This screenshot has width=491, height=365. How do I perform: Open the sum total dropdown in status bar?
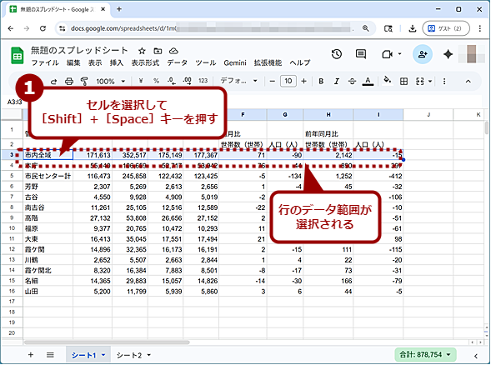pyautogui.click(x=425, y=355)
